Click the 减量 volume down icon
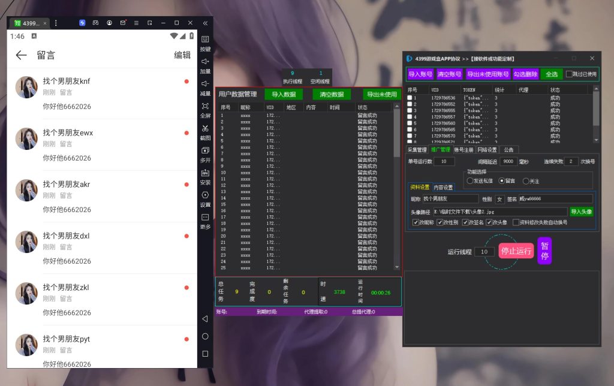614x386 pixels. [205, 84]
